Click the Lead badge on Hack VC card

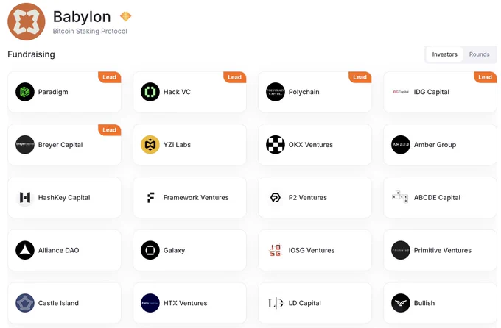coord(235,77)
